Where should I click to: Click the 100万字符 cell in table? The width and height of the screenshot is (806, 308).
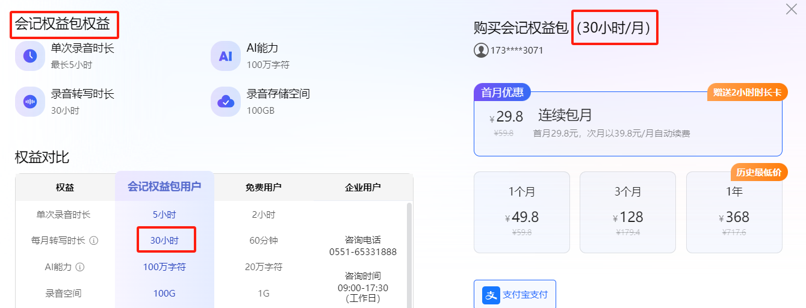click(164, 267)
